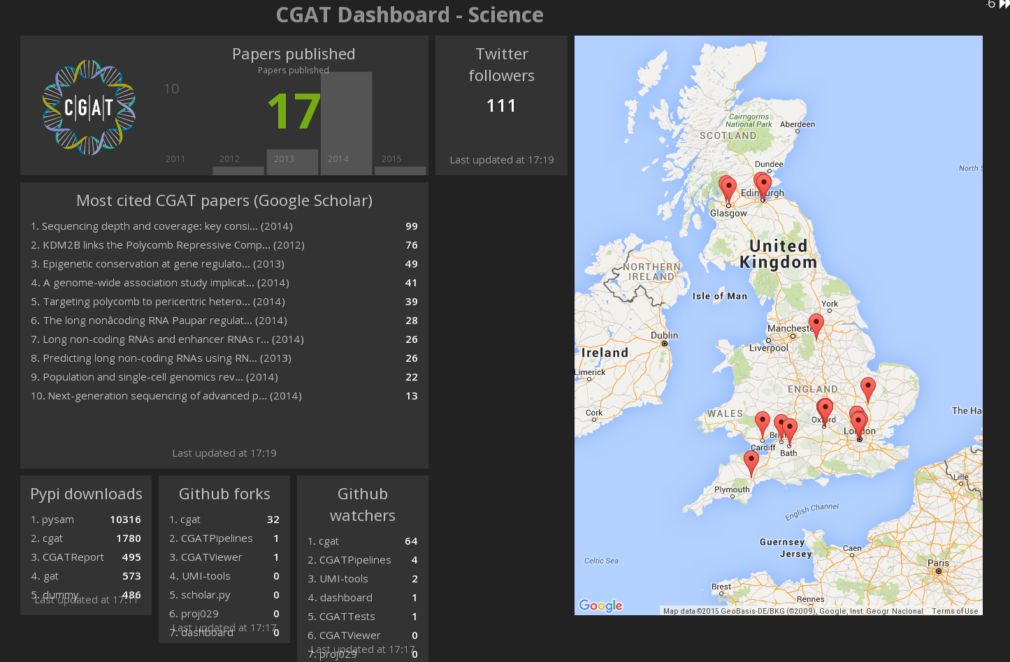Select CGATViewer row in Github watchers
This screenshot has height=662, width=1010.
[363, 635]
